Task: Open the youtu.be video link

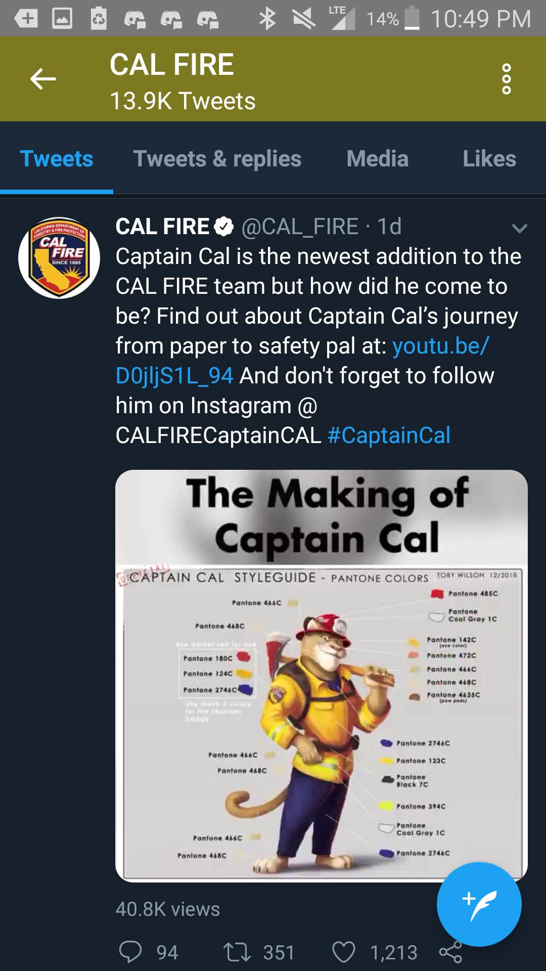Action: coord(439,346)
